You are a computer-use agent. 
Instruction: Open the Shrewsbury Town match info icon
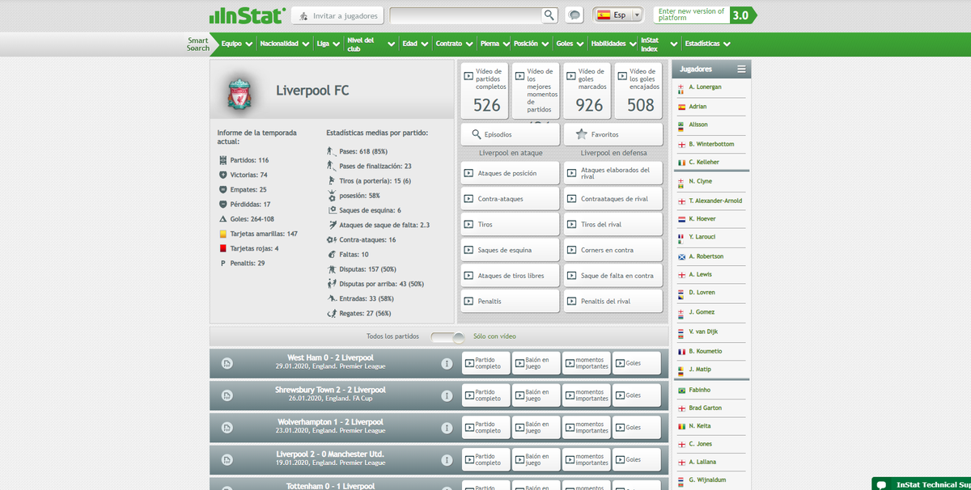coord(446,395)
